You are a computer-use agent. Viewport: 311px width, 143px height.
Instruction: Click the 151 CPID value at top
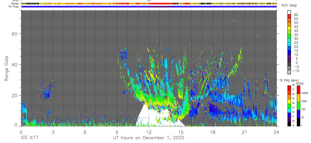(149, 1)
